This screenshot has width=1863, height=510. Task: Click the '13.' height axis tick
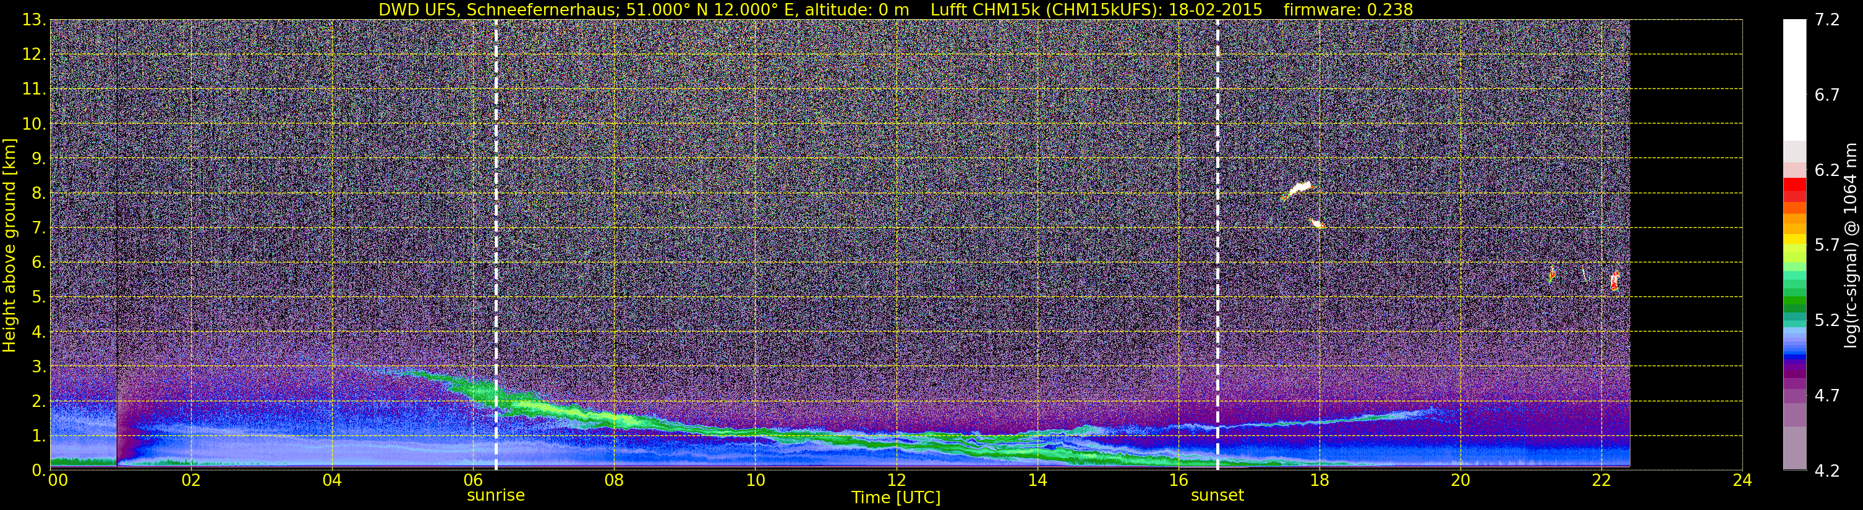(33, 20)
